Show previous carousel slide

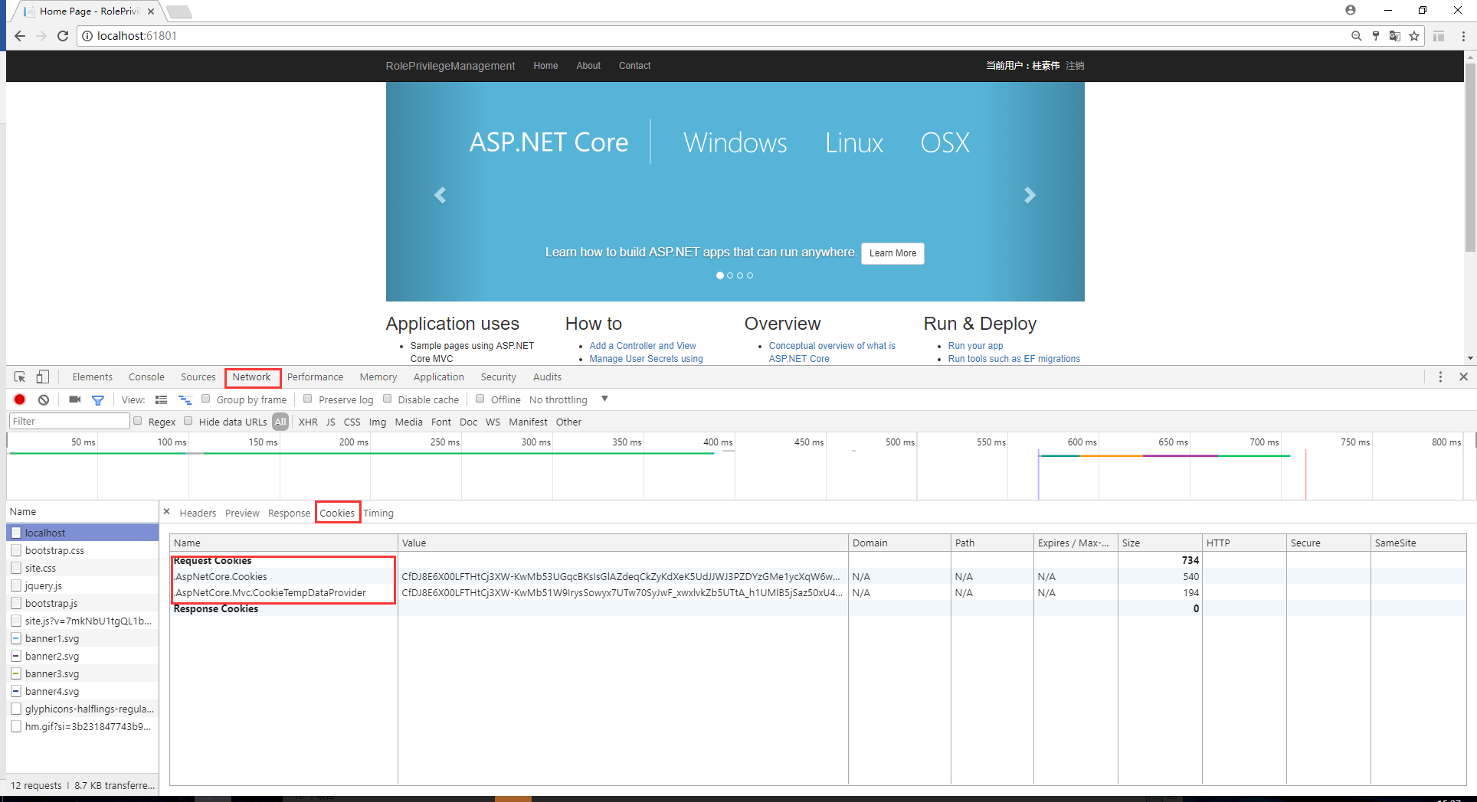(440, 195)
